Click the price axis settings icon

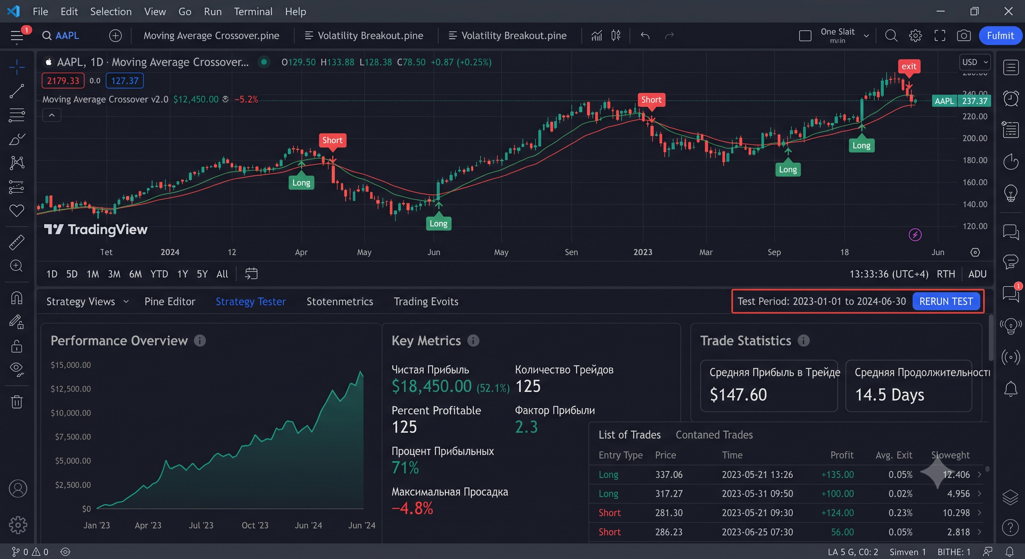coord(975,252)
